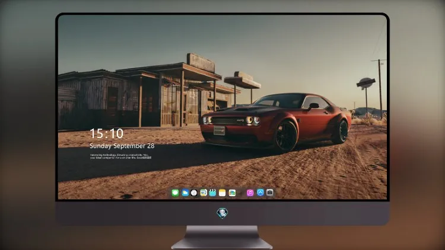Open the Clock app in dock
Viewport: 445px width, 250px height.
[x=194, y=193]
